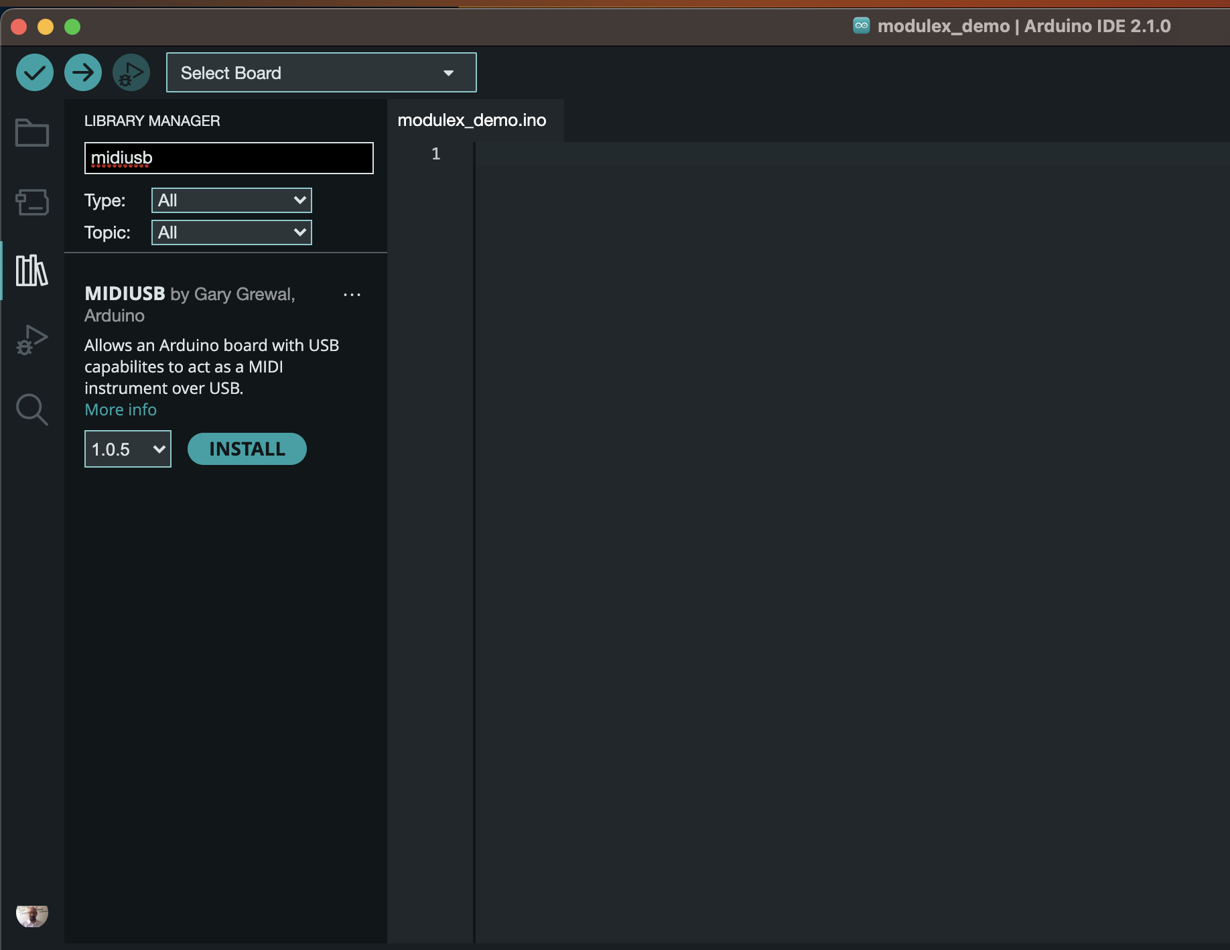Install the MIDIUSB library
The width and height of the screenshot is (1230, 950).
247,449
